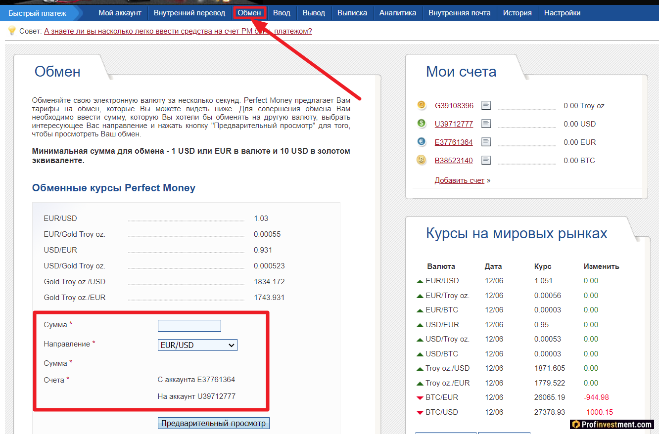Image resolution: width=659 pixels, height=434 pixels.
Task: Open the Настройки menu item
Action: (x=563, y=13)
